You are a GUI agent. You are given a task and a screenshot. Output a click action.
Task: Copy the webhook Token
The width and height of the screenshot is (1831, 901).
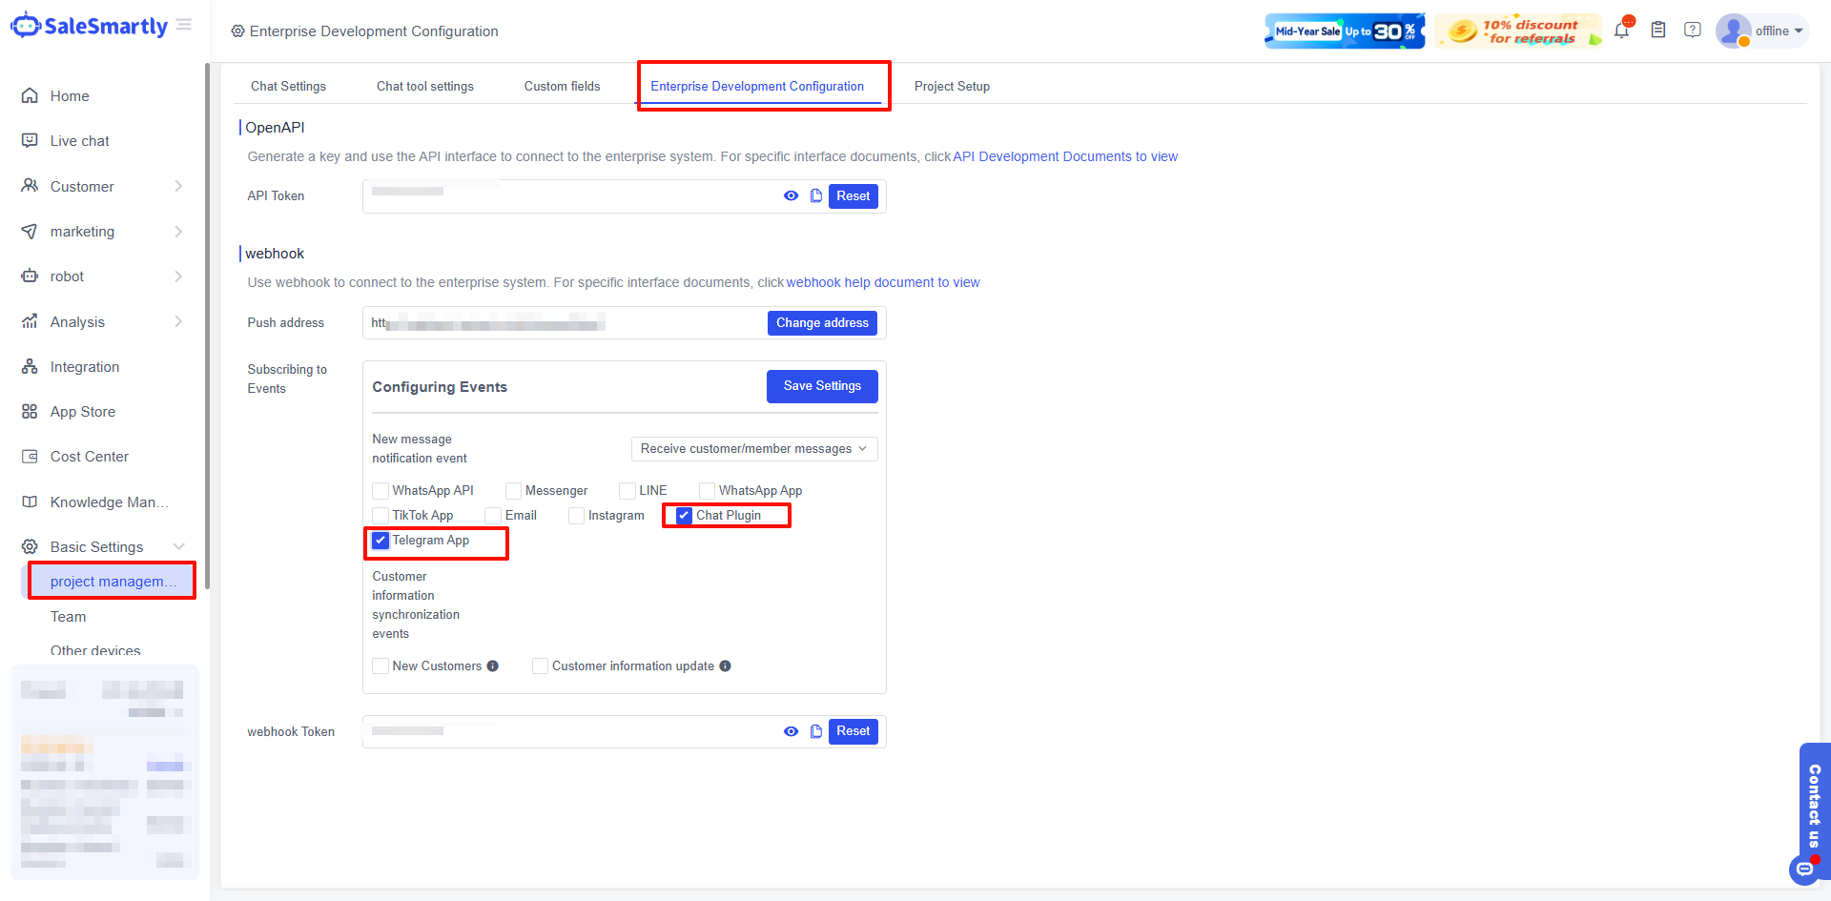pos(816,732)
